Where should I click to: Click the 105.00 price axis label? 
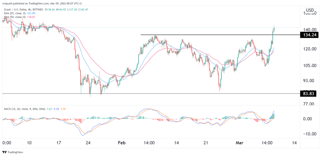pyautogui.click(x=310, y=65)
